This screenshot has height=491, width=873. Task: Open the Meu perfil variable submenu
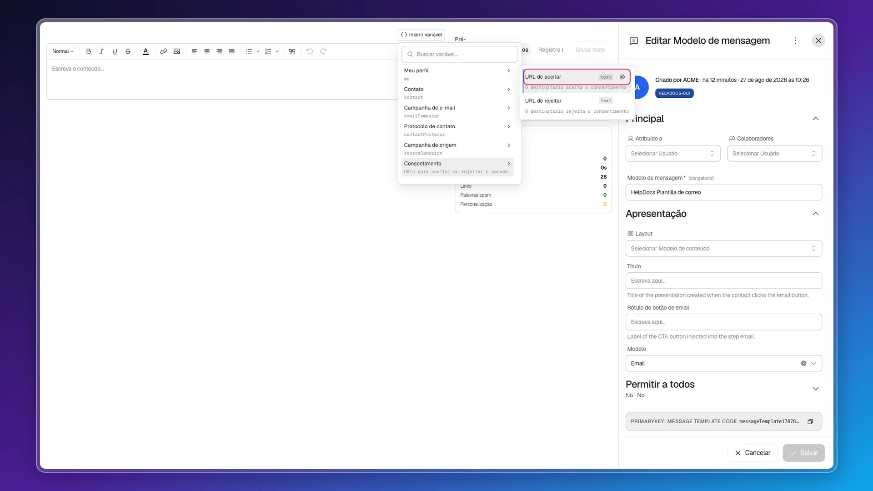point(457,74)
